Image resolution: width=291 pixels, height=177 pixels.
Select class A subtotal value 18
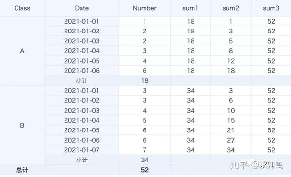(145, 80)
